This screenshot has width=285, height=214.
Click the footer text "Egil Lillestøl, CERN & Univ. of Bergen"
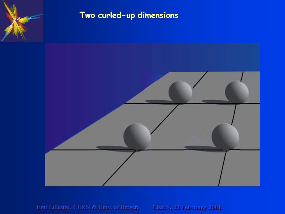pos(88,207)
